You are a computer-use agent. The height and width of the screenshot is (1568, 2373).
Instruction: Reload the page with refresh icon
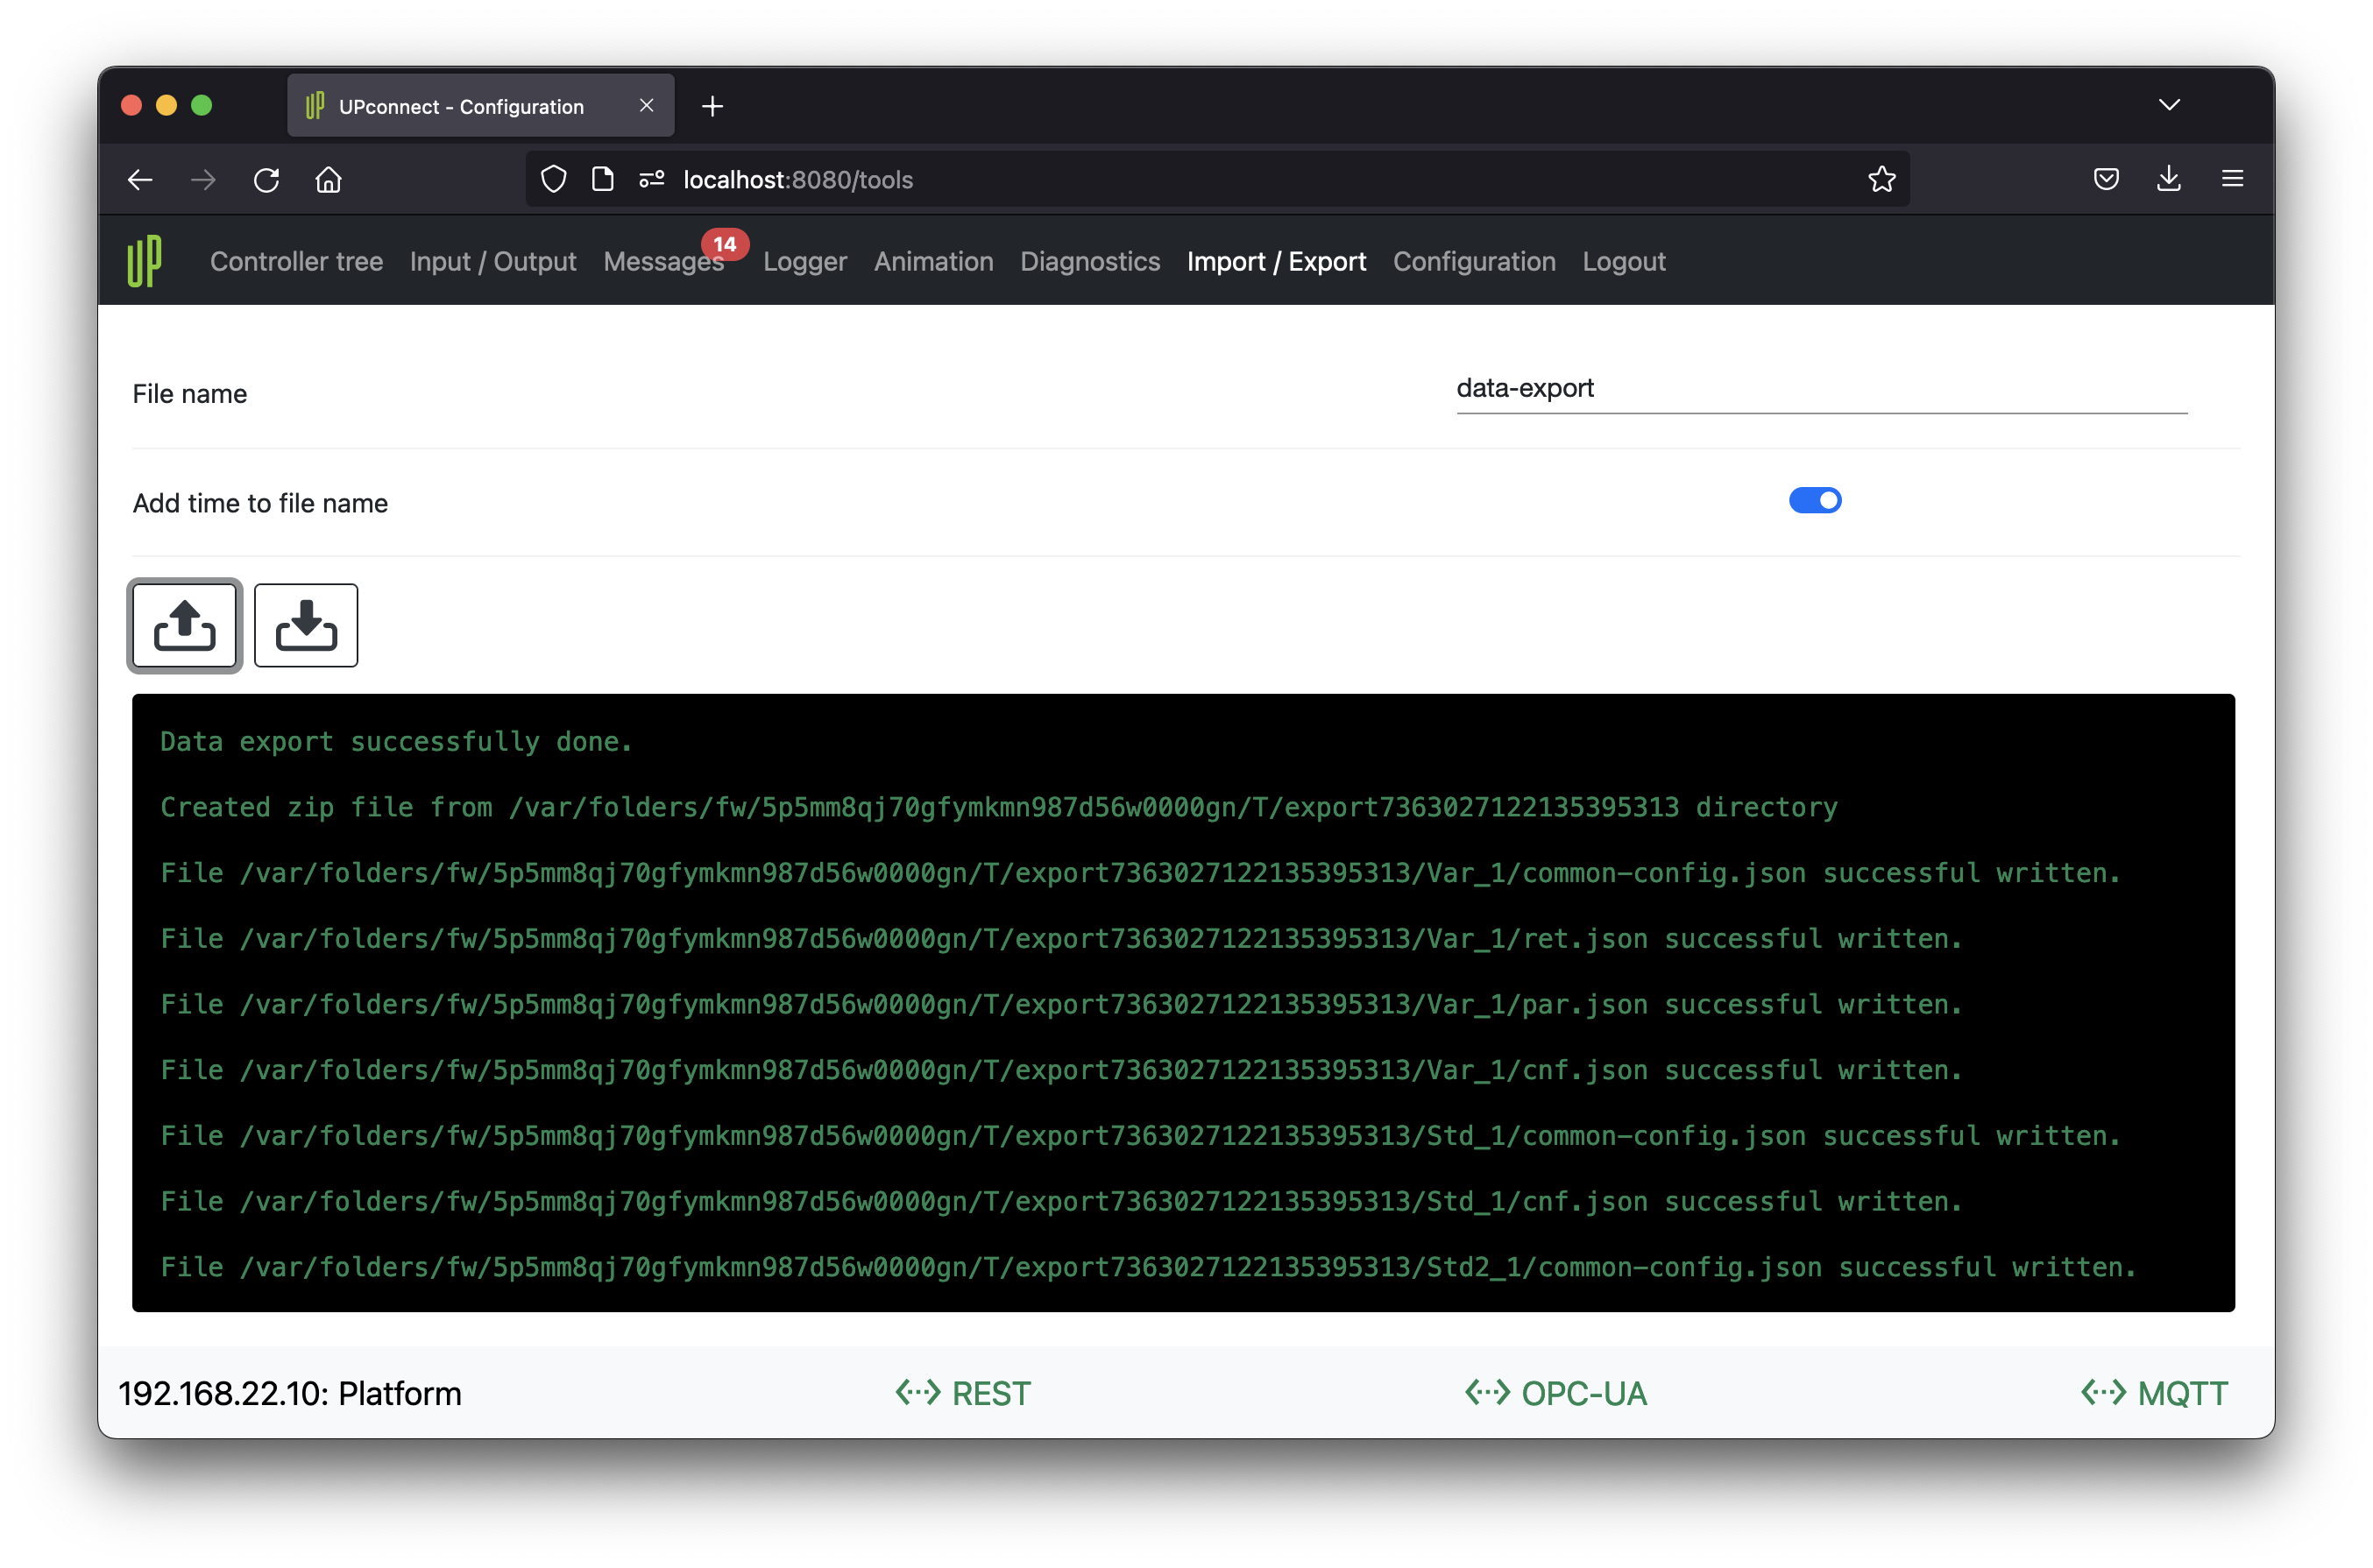(x=266, y=180)
